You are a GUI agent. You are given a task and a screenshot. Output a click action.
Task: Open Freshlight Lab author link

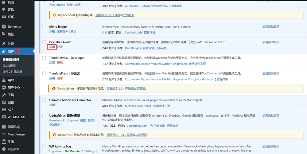pyautogui.click(x=133, y=33)
